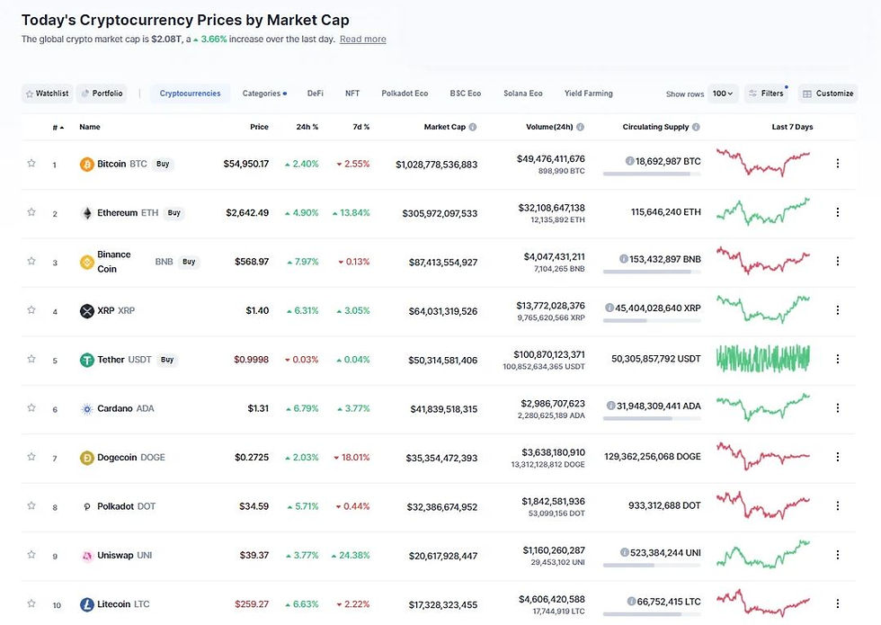The height and width of the screenshot is (625, 881).
Task: Click the Polkadot logo icon
Action: click(x=86, y=507)
